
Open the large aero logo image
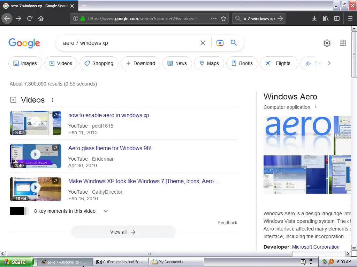coord(298,135)
